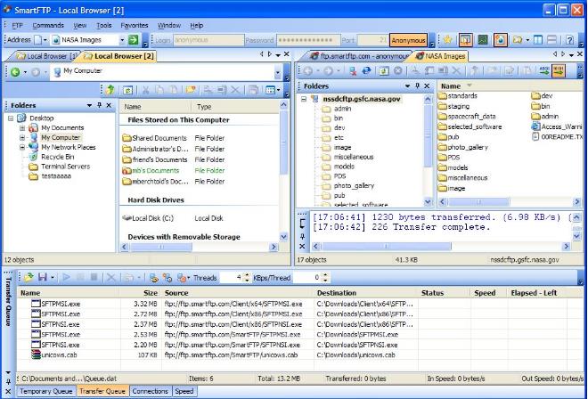Increase the KBps/Thread stepper value
The height and width of the screenshot is (399, 588).
(325, 275)
